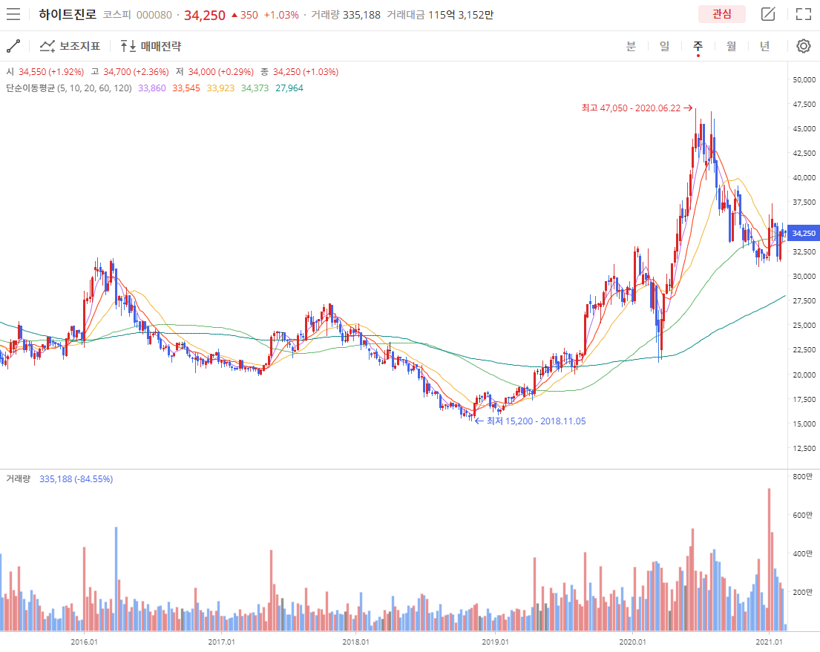Click current price 34,250 in header
The image size is (820, 652).
(205, 15)
